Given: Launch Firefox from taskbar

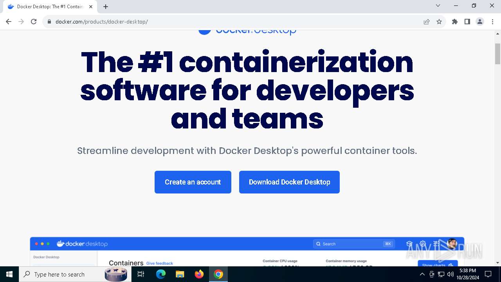Looking at the screenshot, I should pyautogui.click(x=199, y=274).
